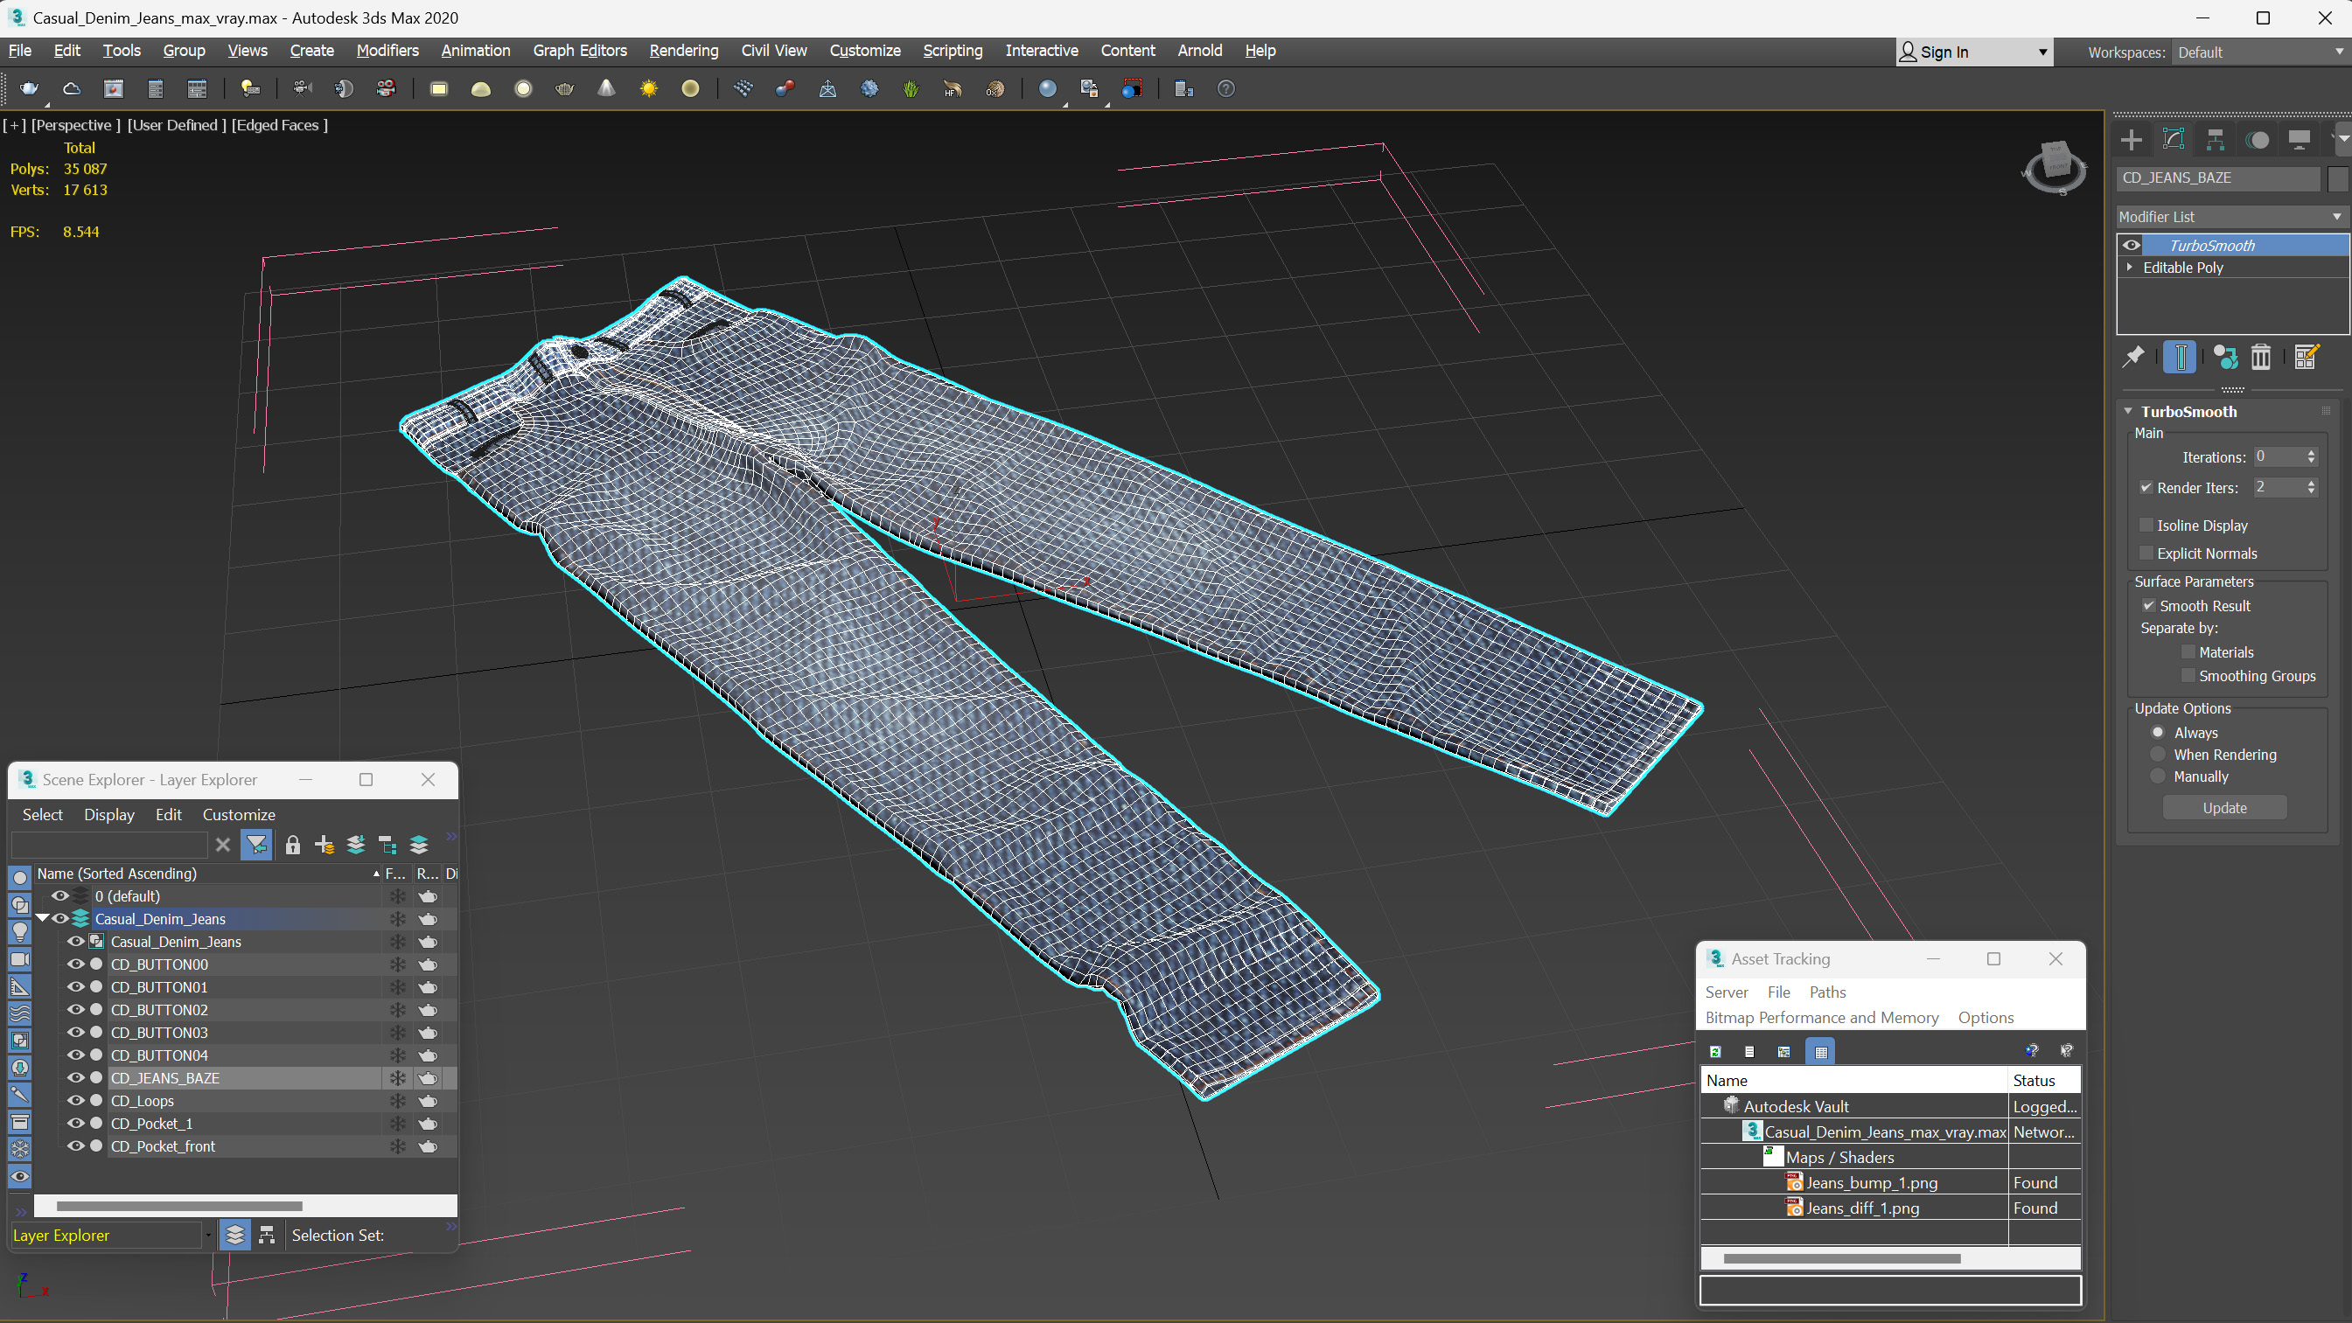Select the Manually update option
Image resolution: width=2352 pixels, height=1323 pixels.
click(x=2159, y=776)
